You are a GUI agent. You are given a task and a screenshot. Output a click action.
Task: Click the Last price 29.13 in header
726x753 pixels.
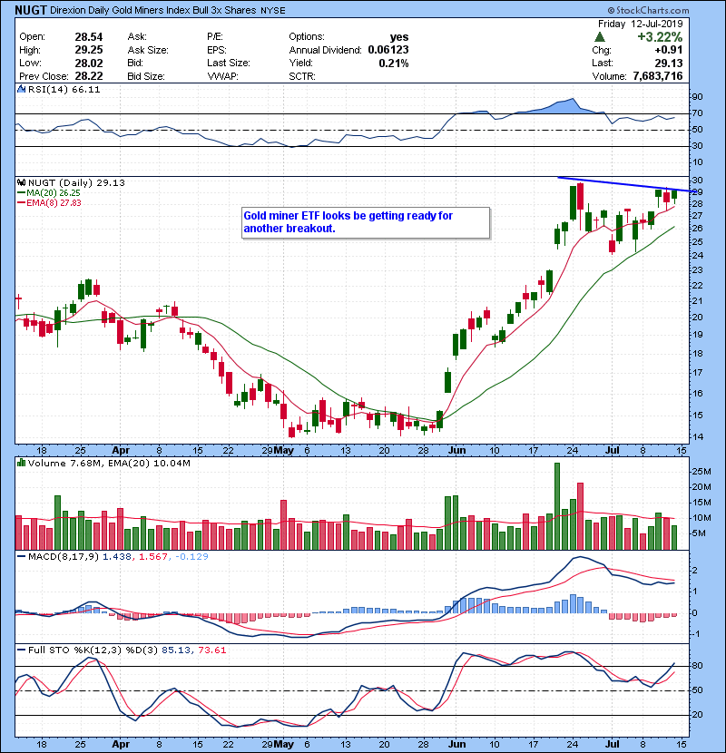[x=668, y=63]
